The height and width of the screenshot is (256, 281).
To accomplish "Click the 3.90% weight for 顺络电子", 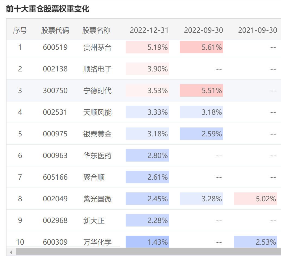I will [x=147, y=69].
